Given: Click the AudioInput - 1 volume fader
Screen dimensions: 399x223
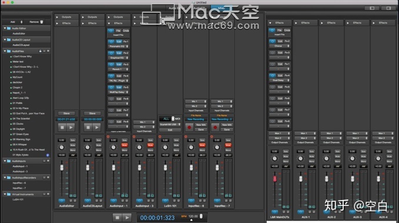Looking at the screenshot, I should tap(114, 168).
